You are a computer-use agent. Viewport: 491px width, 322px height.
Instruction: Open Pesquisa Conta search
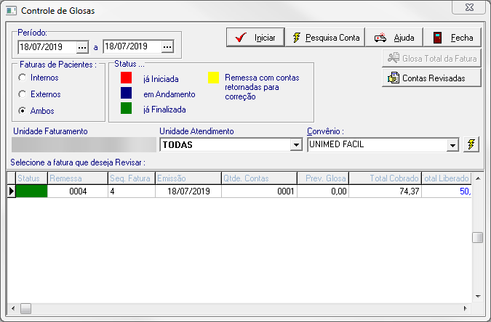[x=325, y=38]
